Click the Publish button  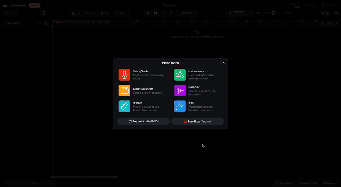tap(329, 5)
